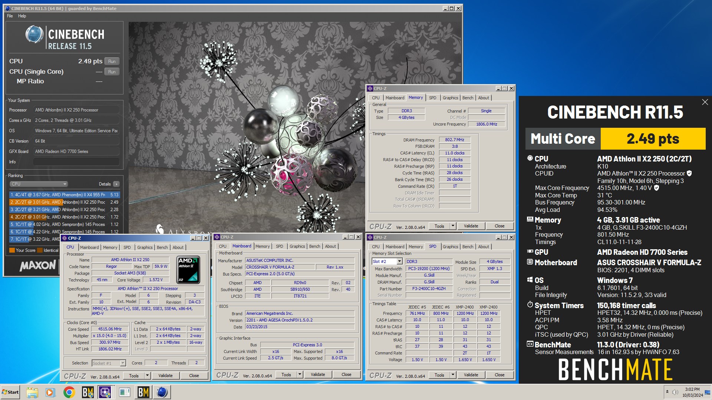Show hidden system tray icons

[667, 392]
